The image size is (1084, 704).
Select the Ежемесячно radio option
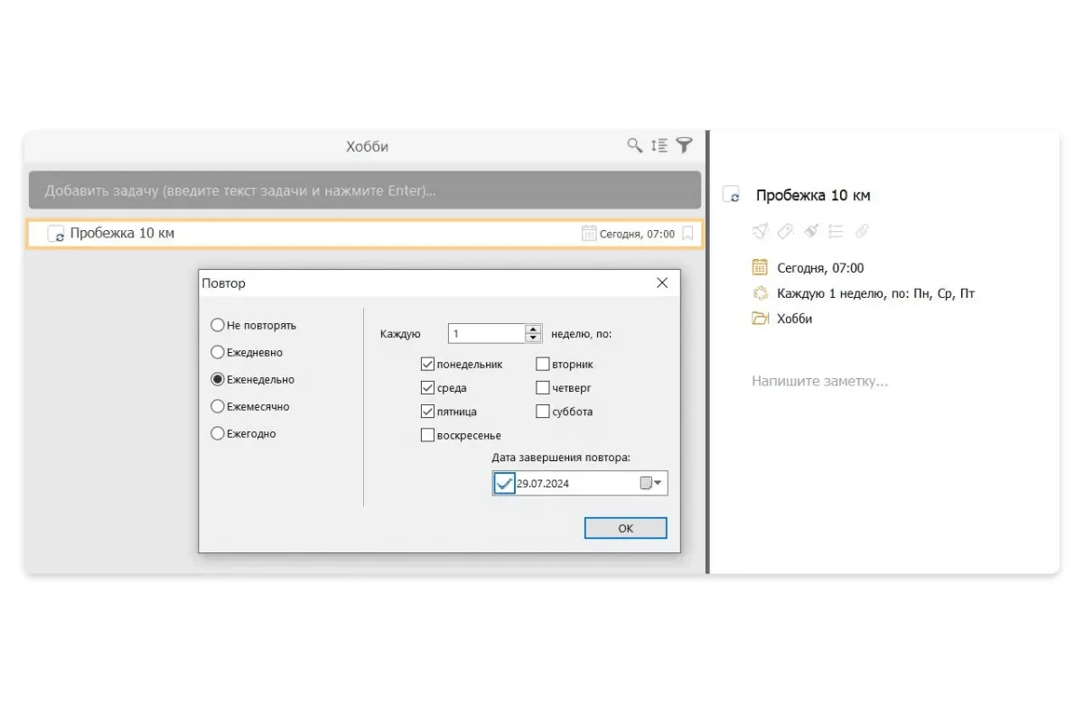pos(218,406)
